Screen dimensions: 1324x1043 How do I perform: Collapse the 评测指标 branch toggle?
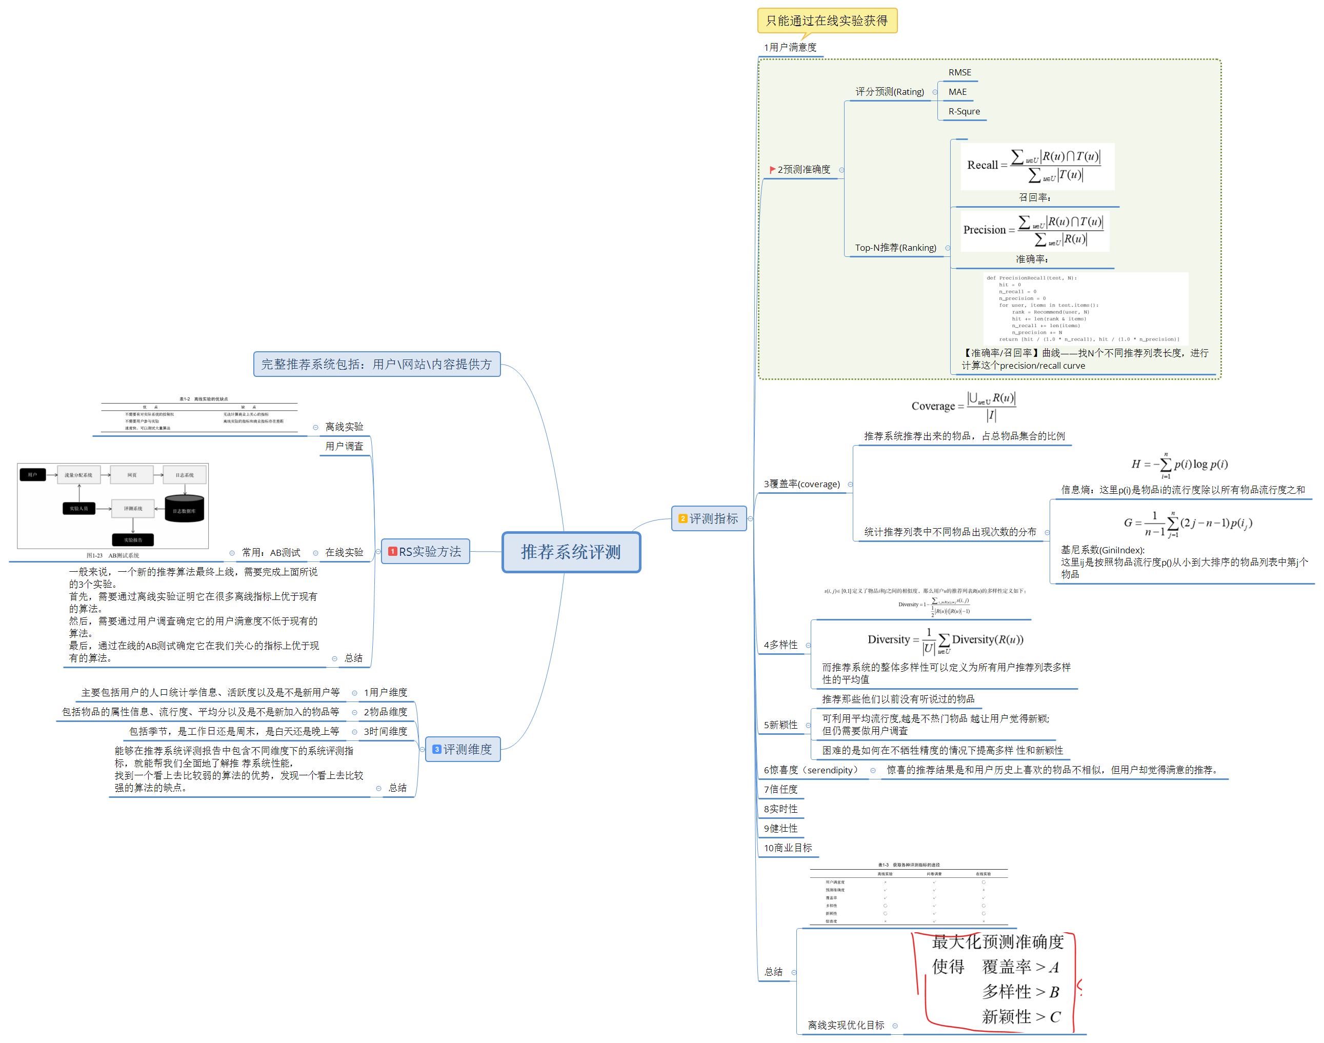(x=750, y=518)
